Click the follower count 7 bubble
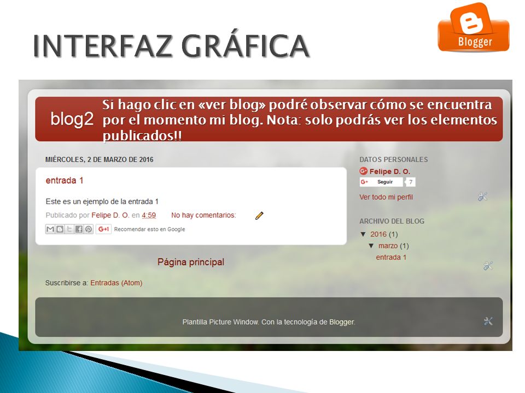Image resolution: width=525 pixels, height=393 pixels. click(410, 182)
